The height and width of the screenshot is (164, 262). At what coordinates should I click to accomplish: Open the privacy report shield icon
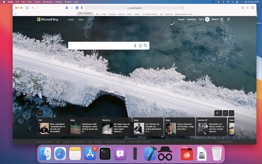click(x=82, y=8)
